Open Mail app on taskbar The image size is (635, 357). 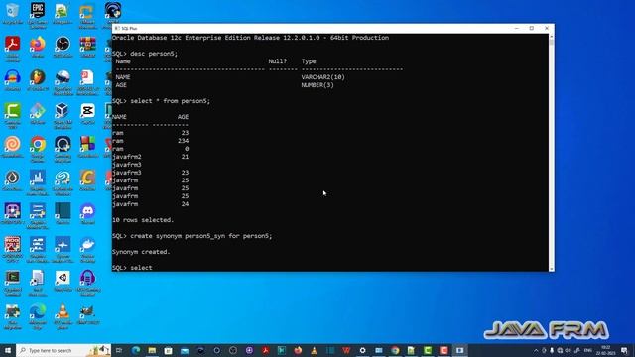click(185, 350)
